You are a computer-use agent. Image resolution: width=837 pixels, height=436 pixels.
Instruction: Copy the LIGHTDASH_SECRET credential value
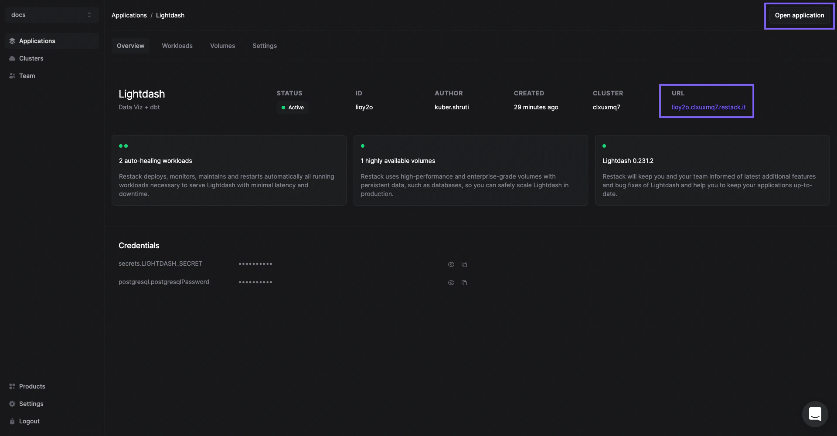click(464, 264)
